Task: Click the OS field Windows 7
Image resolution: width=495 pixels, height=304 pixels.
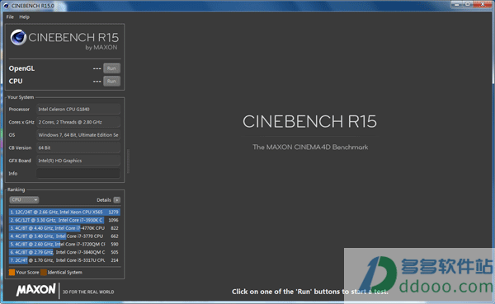Action: [78, 135]
